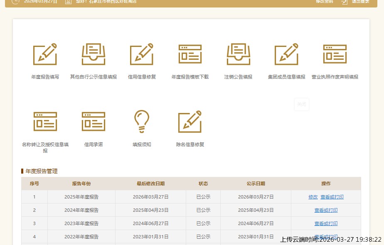This screenshot has height=245, width=384.
Task: Click 修改密码 at top right
Action: point(324,2)
